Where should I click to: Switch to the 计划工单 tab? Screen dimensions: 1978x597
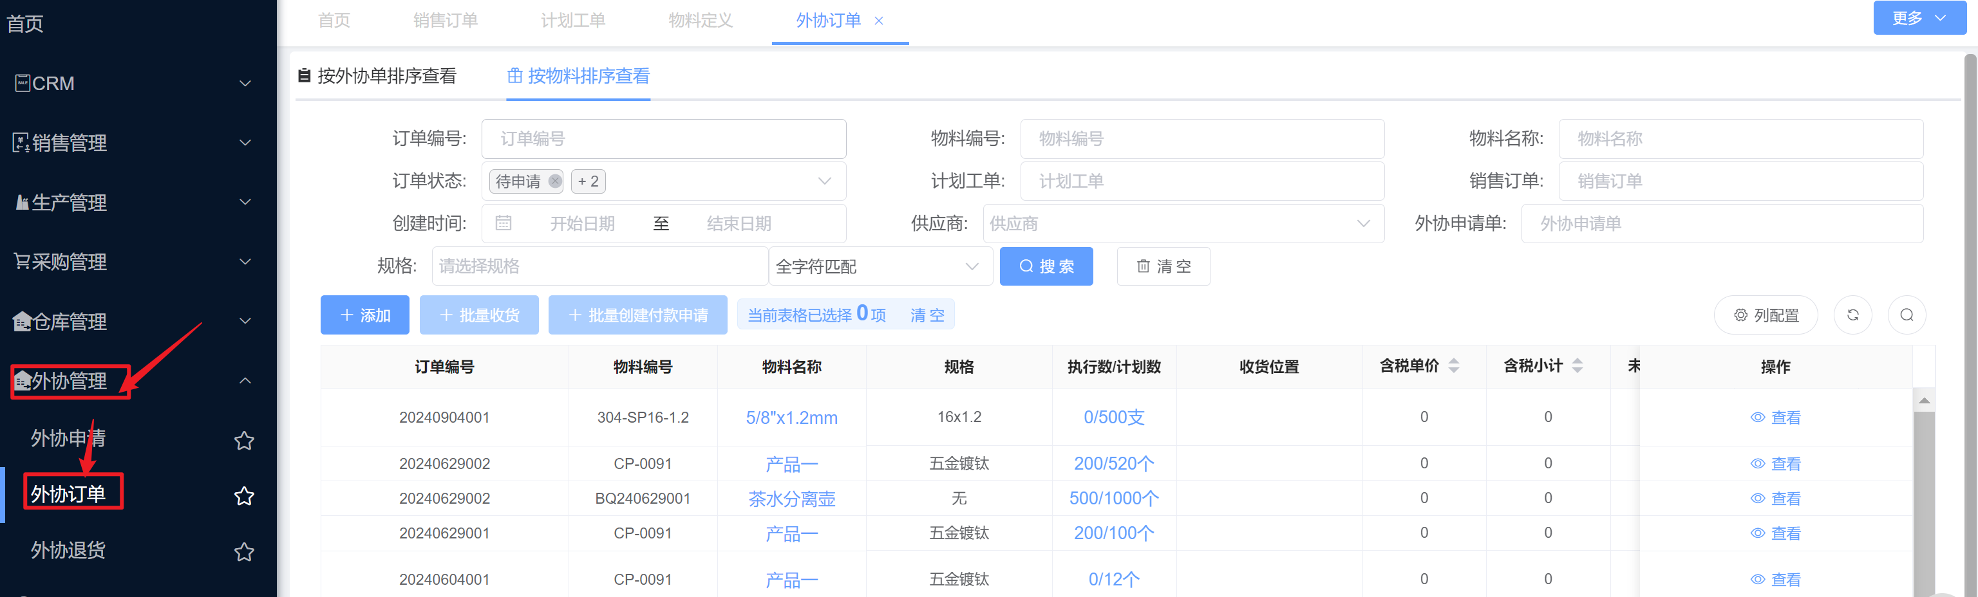(573, 21)
